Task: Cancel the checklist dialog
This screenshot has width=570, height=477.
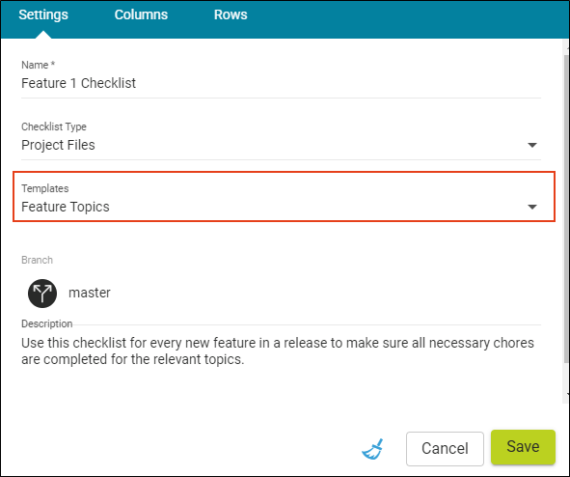Action: pos(445,449)
